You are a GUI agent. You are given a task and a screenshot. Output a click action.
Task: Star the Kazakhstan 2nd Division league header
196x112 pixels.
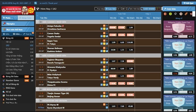click(41, 101)
